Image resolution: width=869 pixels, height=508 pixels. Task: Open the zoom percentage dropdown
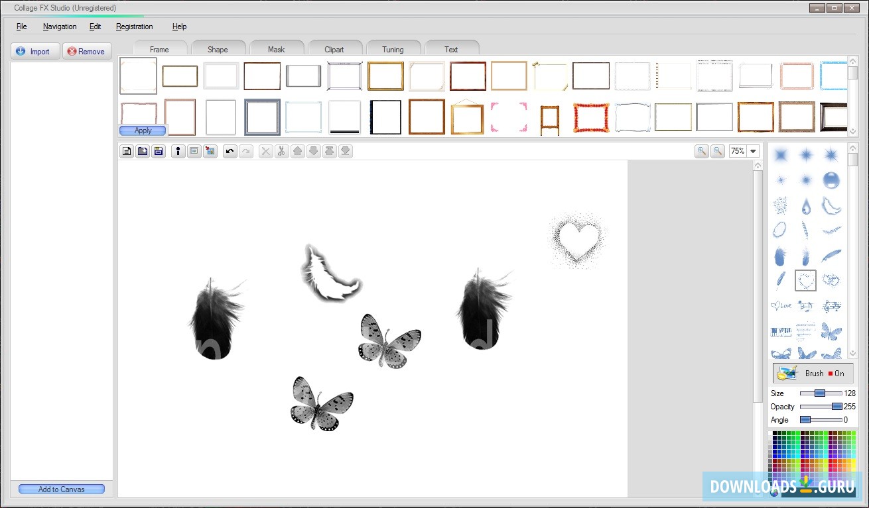[754, 151]
